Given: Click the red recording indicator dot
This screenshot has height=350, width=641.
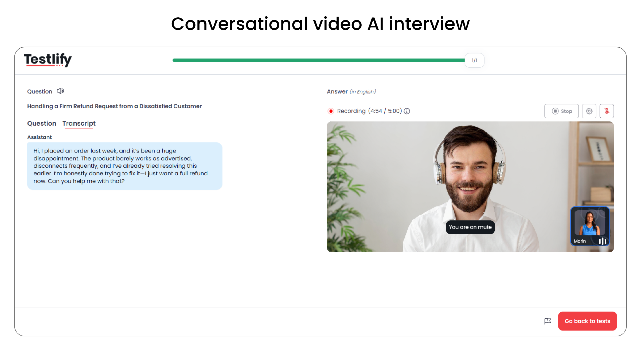Looking at the screenshot, I should click(x=331, y=111).
